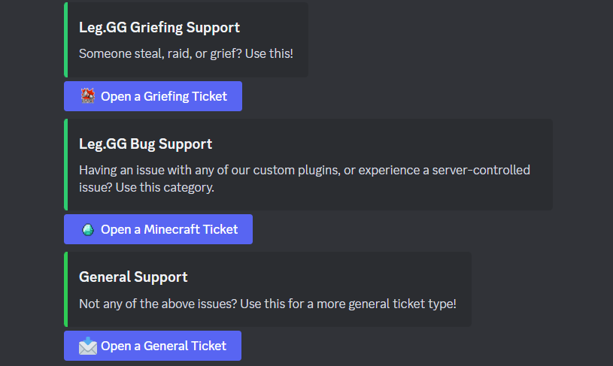This screenshot has height=366, width=613.
Task: Select the Leg.GG Griefing Support heading
Action: [x=159, y=27]
